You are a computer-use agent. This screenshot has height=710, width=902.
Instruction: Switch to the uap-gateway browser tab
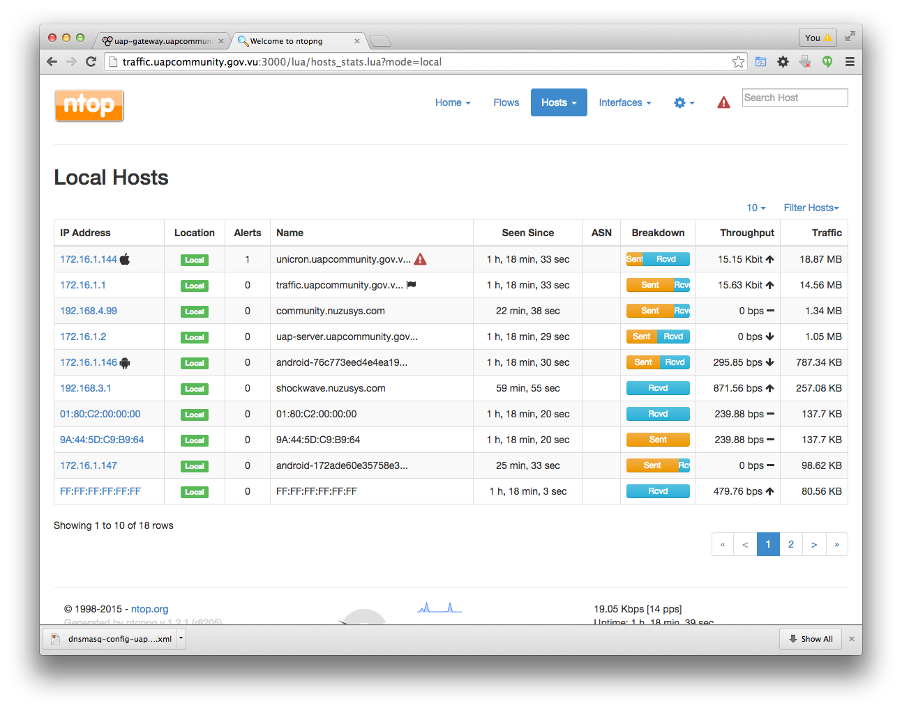pos(162,41)
